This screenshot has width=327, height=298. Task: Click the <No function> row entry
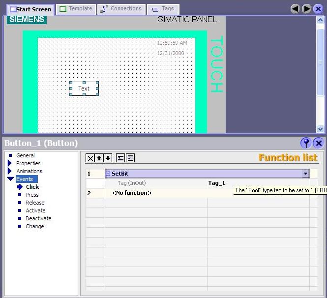pos(132,193)
